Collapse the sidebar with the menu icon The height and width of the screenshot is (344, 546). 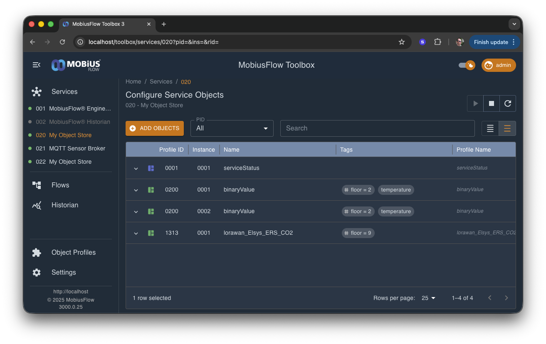point(37,65)
